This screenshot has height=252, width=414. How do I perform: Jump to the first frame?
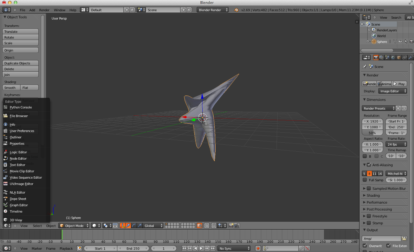pos(184,248)
